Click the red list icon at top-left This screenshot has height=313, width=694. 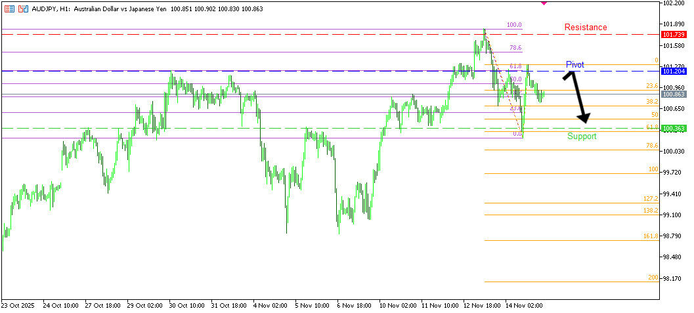9,9
